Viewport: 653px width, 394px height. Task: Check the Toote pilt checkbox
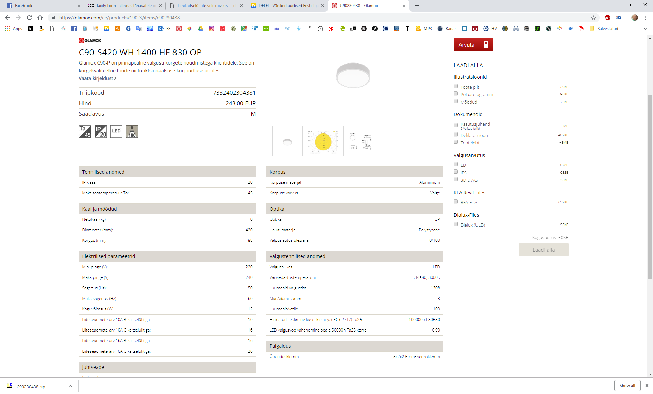(x=456, y=86)
